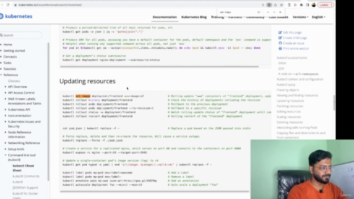Click the Google icon in address bar
The image size is (354, 199).
coord(263,5)
